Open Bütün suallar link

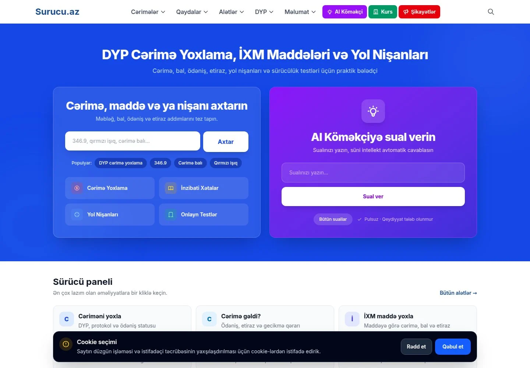tap(333, 219)
